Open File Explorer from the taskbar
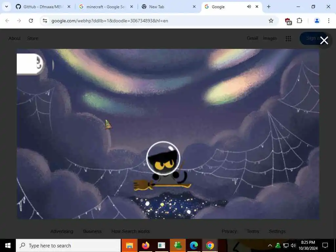The image size is (336, 252). coord(129,245)
